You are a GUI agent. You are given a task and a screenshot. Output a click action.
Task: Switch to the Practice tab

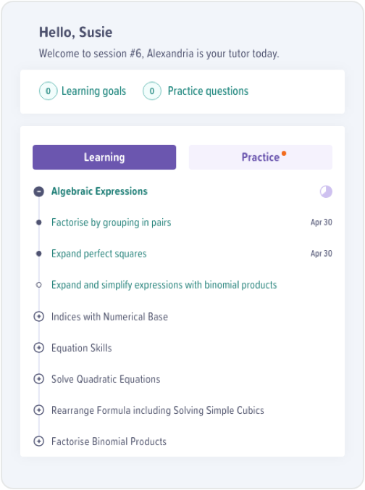tap(261, 157)
